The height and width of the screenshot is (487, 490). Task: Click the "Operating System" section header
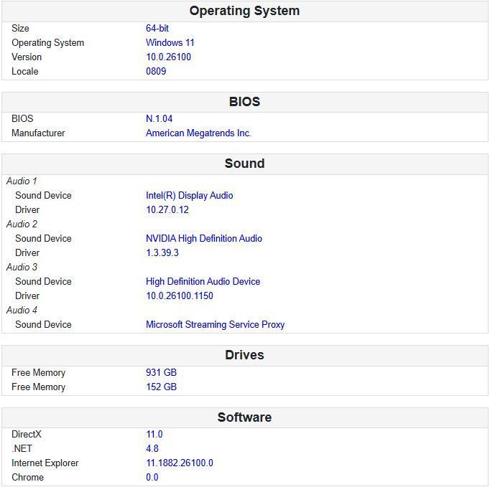[x=244, y=11]
